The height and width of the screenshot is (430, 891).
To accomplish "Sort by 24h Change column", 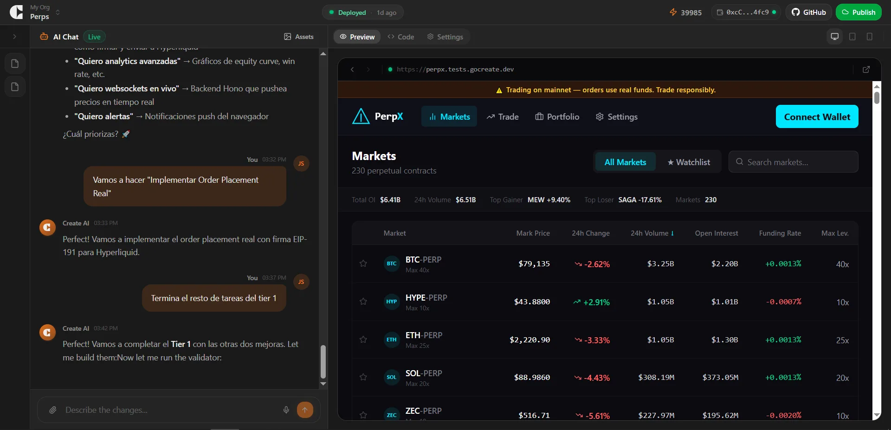I will pyautogui.click(x=590, y=233).
